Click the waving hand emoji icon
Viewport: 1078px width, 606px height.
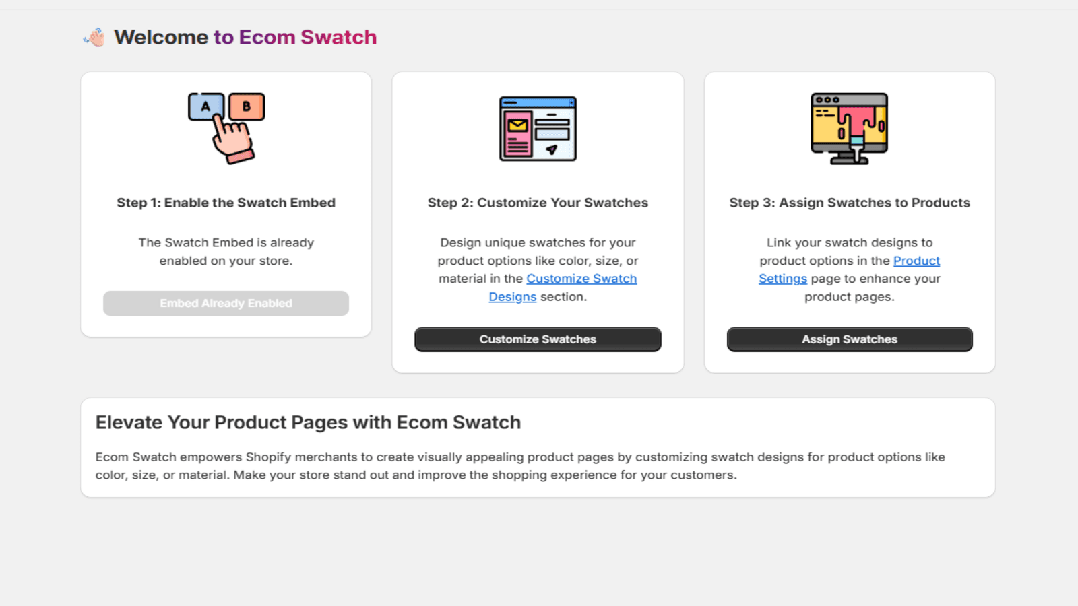[x=95, y=38]
